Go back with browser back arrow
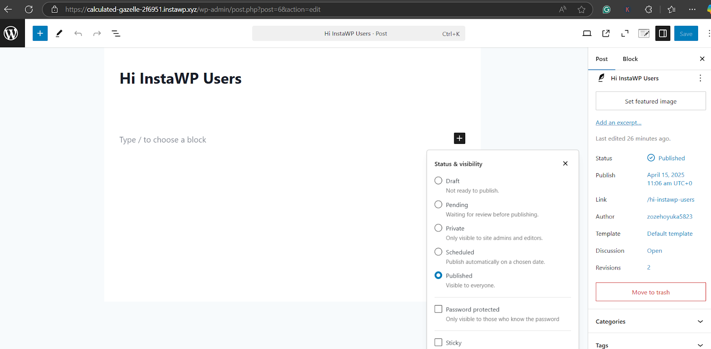Image resolution: width=711 pixels, height=349 pixels. 8,9
